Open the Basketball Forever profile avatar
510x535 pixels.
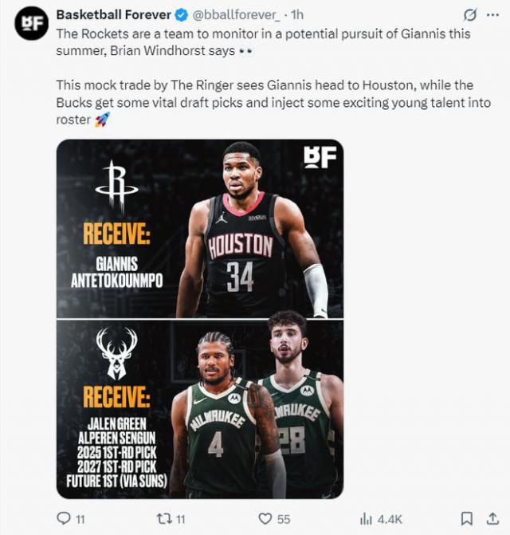click(32, 23)
